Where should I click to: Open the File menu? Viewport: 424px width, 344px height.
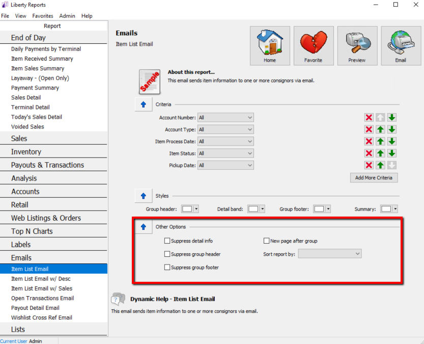point(5,16)
